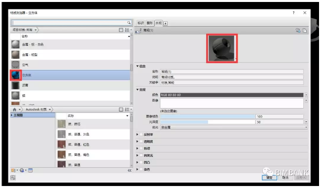Select the 铜 material row
The width and height of the screenshot is (322, 187).
pyautogui.click(x=70, y=96)
